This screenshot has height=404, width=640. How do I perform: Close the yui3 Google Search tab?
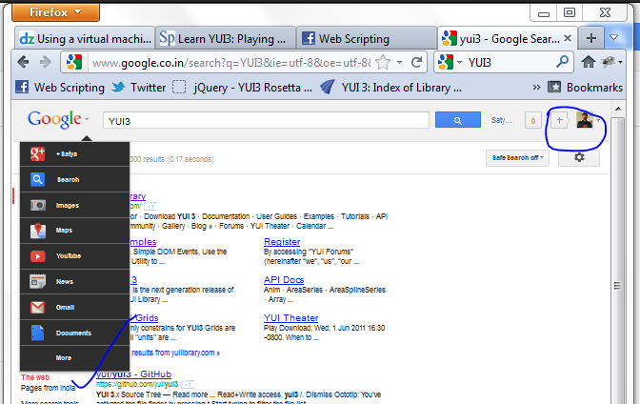568,38
